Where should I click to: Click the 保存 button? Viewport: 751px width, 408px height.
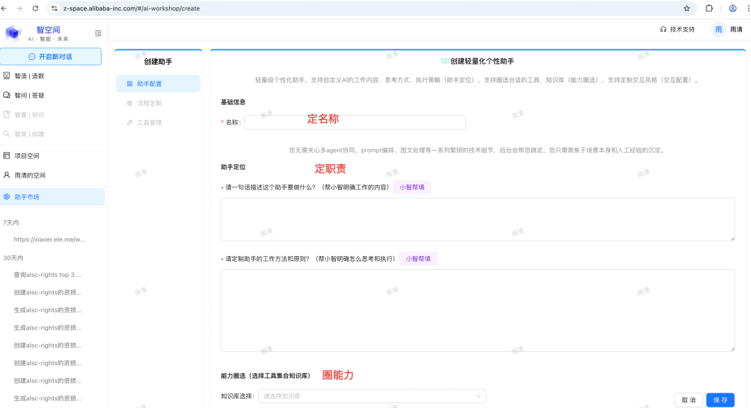point(720,400)
